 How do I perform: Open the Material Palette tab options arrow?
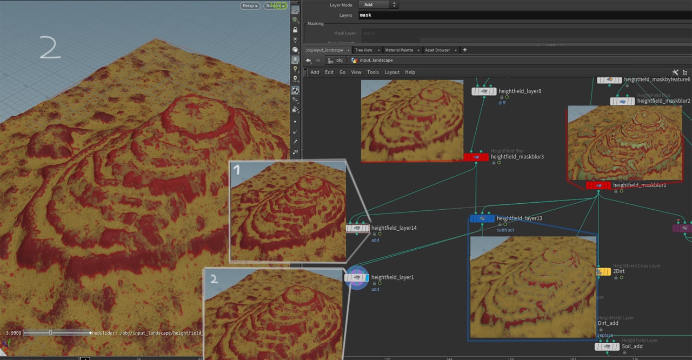tap(418, 50)
